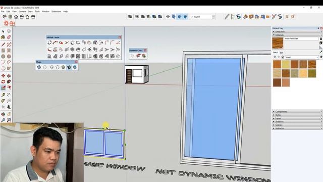Image resolution: width=323 pixels, height=182 pixels.
Task: Switch to Iso view icon
Action: (5, 17)
